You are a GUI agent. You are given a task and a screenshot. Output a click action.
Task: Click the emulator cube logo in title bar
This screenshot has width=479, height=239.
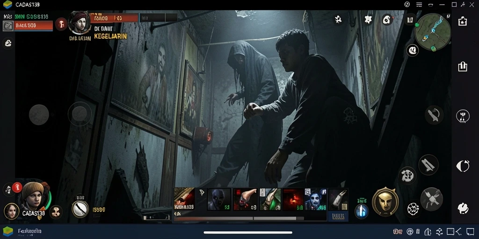coord(7,5)
